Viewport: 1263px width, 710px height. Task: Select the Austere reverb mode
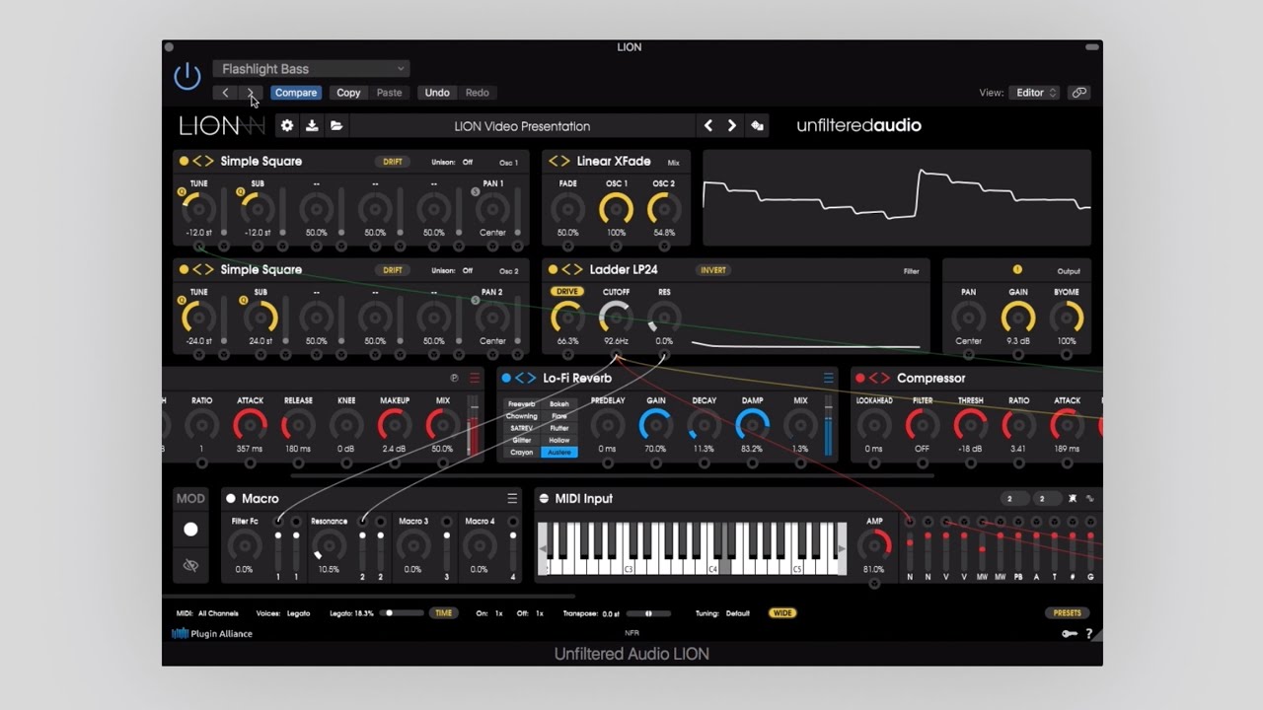tap(559, 452)
